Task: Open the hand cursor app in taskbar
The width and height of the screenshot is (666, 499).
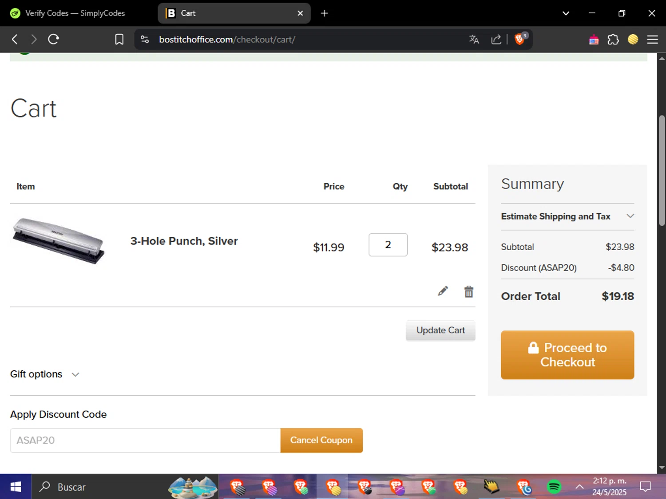Action: [491, 487]
